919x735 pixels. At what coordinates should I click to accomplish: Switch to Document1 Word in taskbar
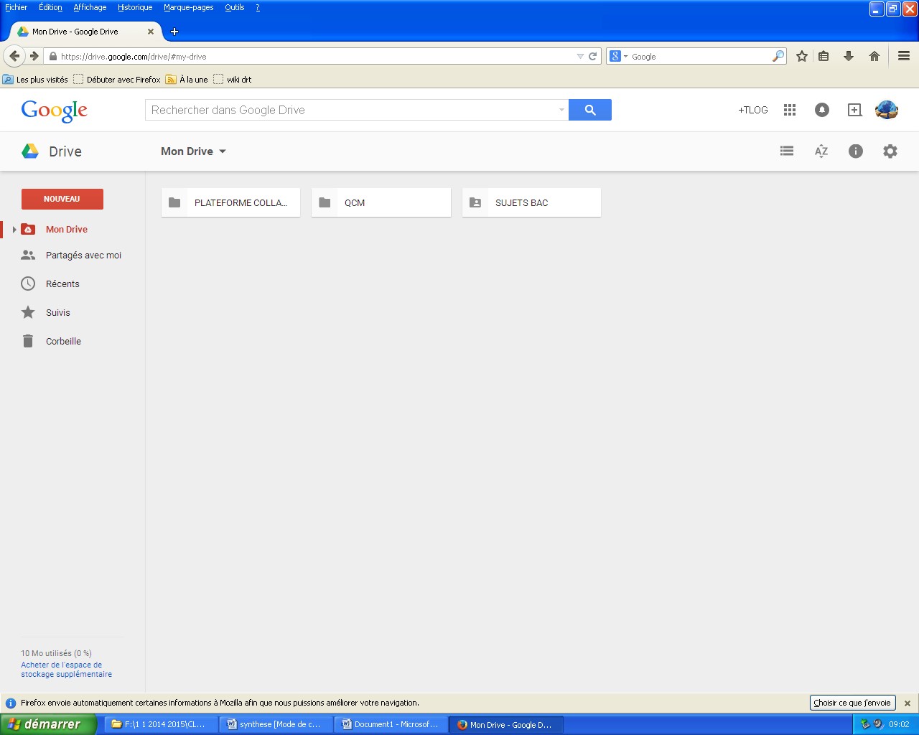(x=391, y=724)
